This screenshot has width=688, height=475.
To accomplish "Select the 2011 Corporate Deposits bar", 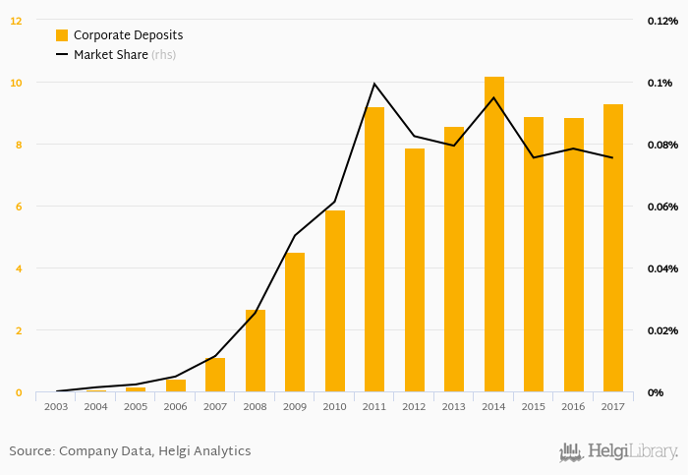I will pyautogui.click(x=374, y=251).
